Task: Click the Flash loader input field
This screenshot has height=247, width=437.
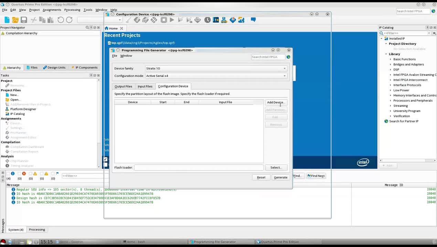Action: coord(199,167)
